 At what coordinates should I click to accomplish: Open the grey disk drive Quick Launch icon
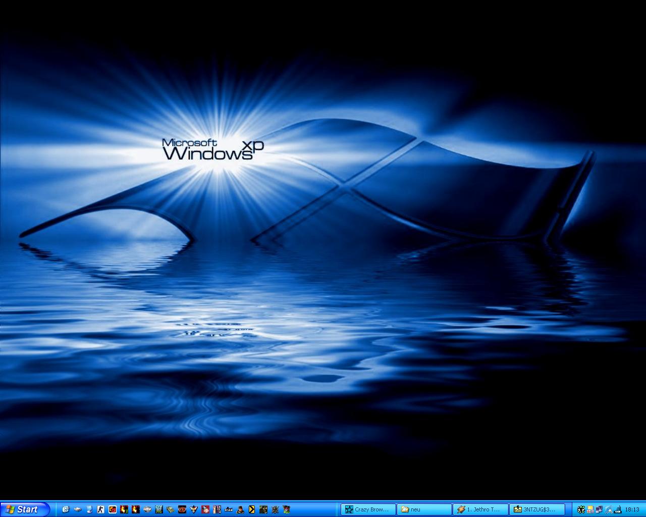tap(78, 509)
